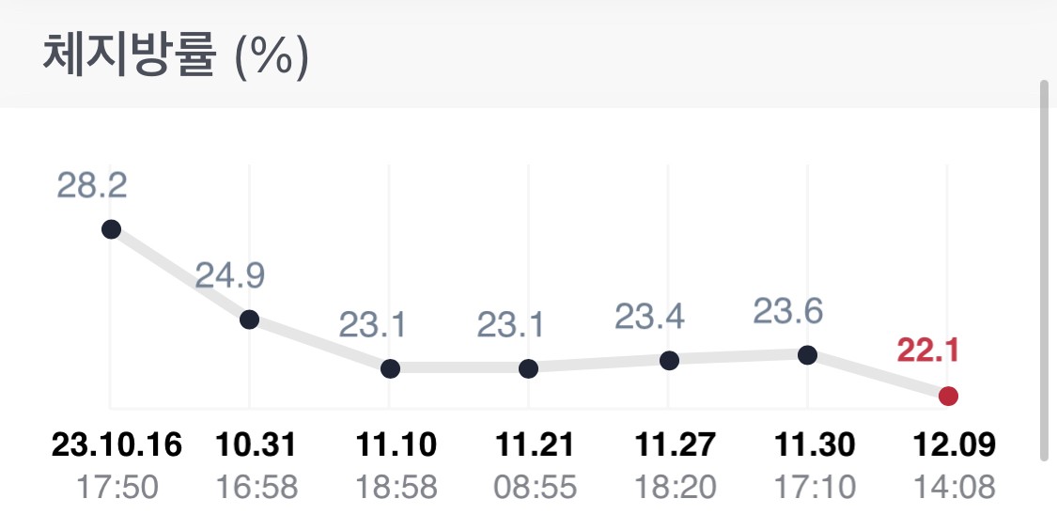Click the 28.2 value label
The image size is (1057, 530).
(x=92, y=185)
